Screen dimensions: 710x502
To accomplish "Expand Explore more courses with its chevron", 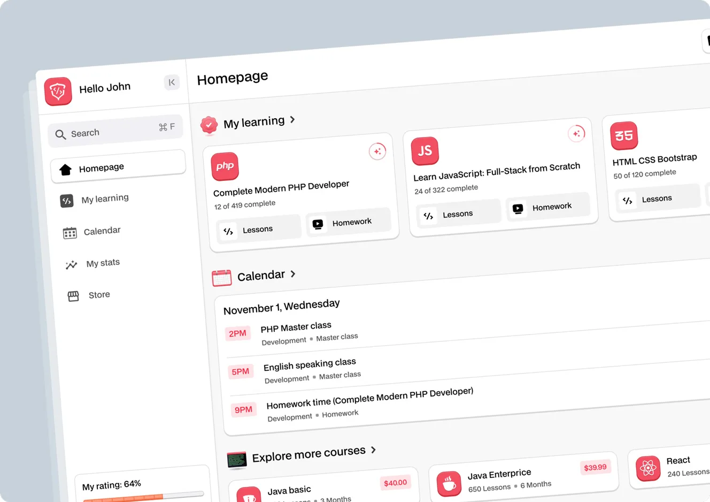I will tap(373, 450).
